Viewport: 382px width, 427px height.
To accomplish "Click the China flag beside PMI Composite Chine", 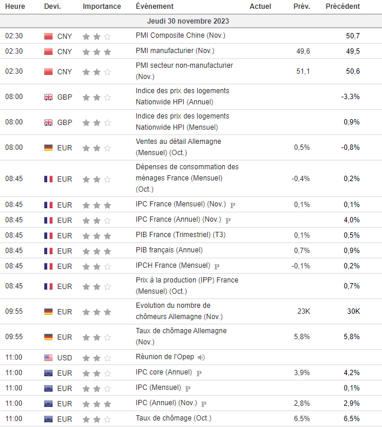I will coord(48,37).
